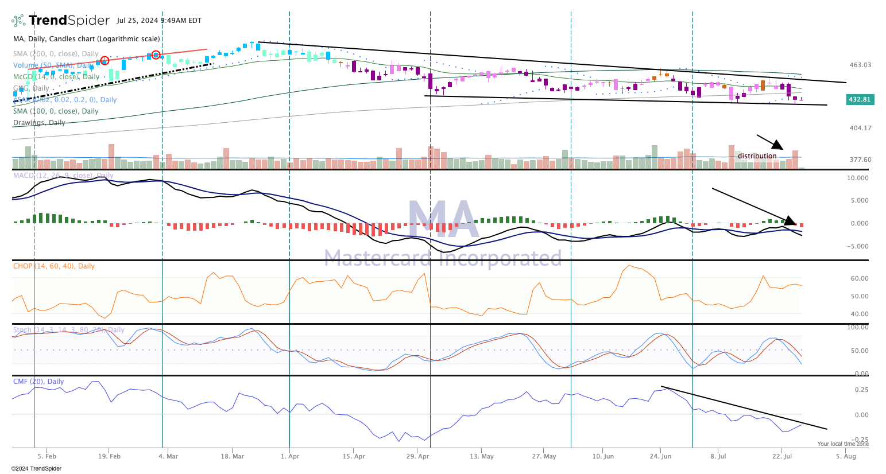Image resolution: width=886 pixels, height=474 pixels.
Task: Click the 15. Apr date label
Action: pyautogui.click(x=354, y=457)
